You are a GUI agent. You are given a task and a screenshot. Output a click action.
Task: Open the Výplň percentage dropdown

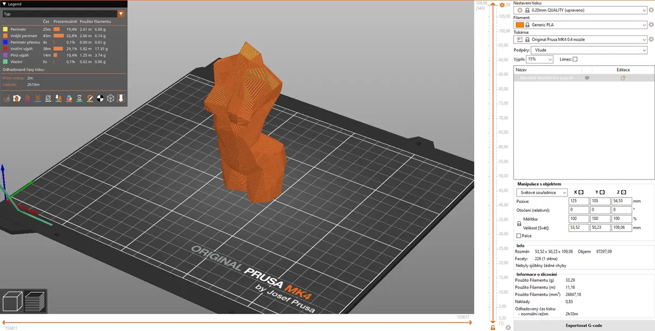pos(551,59)
